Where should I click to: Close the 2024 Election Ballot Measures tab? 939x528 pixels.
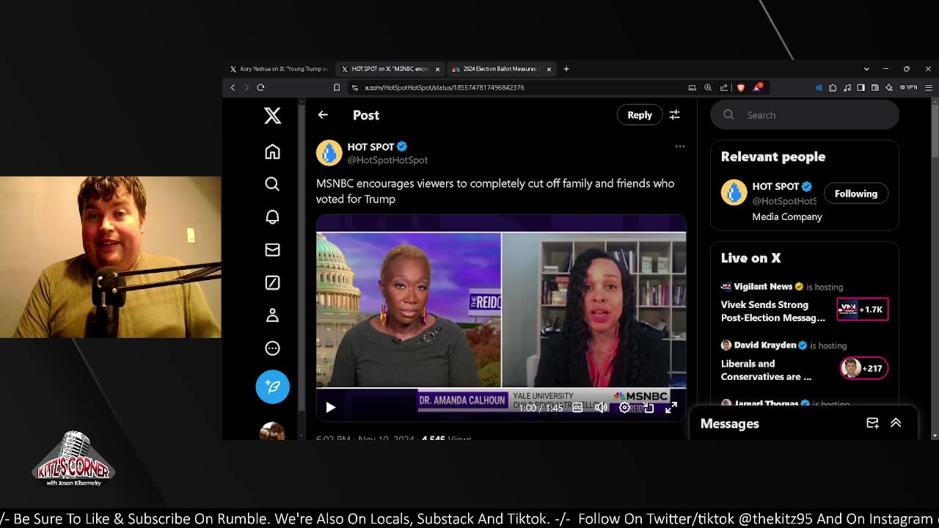tap(549, 69)
